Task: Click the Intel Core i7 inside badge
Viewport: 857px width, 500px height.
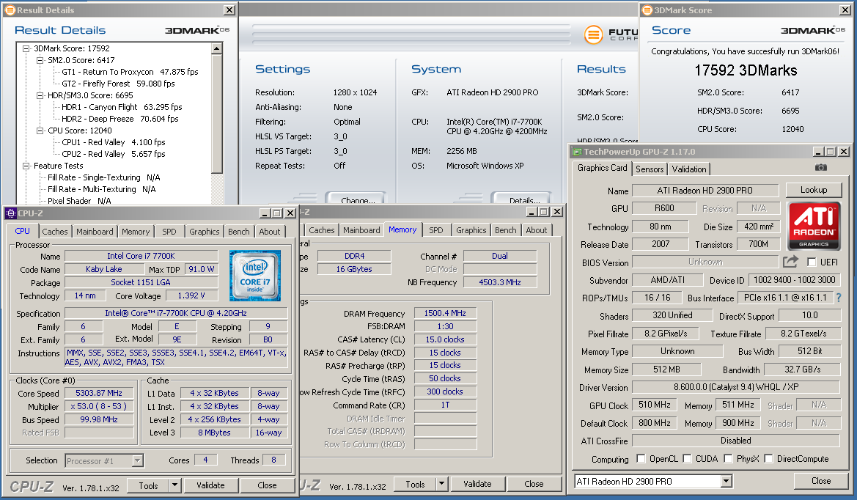Action: [x=254, y=276]
